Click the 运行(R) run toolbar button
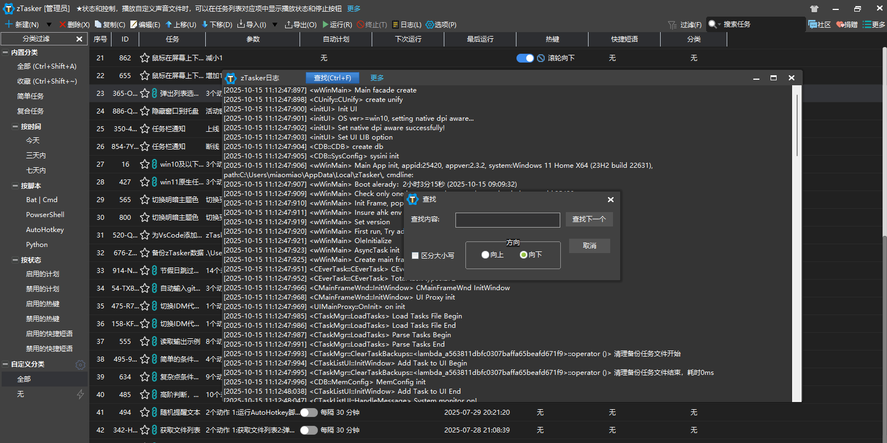The height and width of the screenshot is (443, 887). tap(337, 24)
